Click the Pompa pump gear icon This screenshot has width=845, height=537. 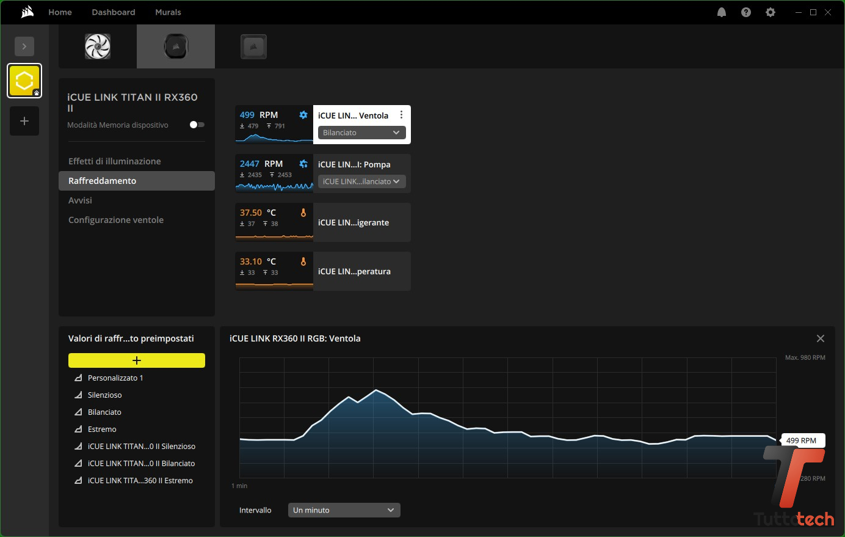[x=303, y=164]
